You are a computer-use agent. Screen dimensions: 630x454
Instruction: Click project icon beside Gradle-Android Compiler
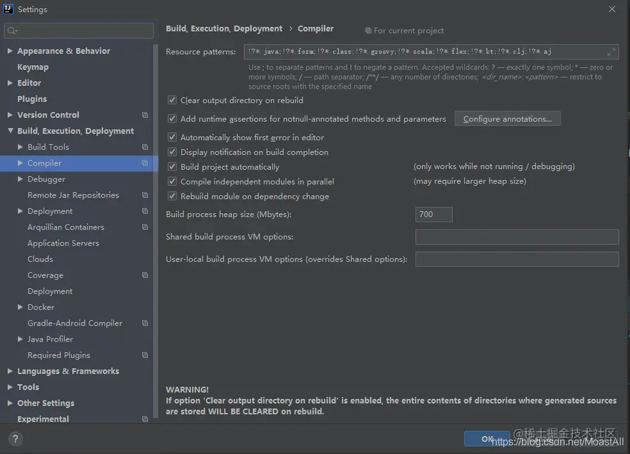[145, 323]
